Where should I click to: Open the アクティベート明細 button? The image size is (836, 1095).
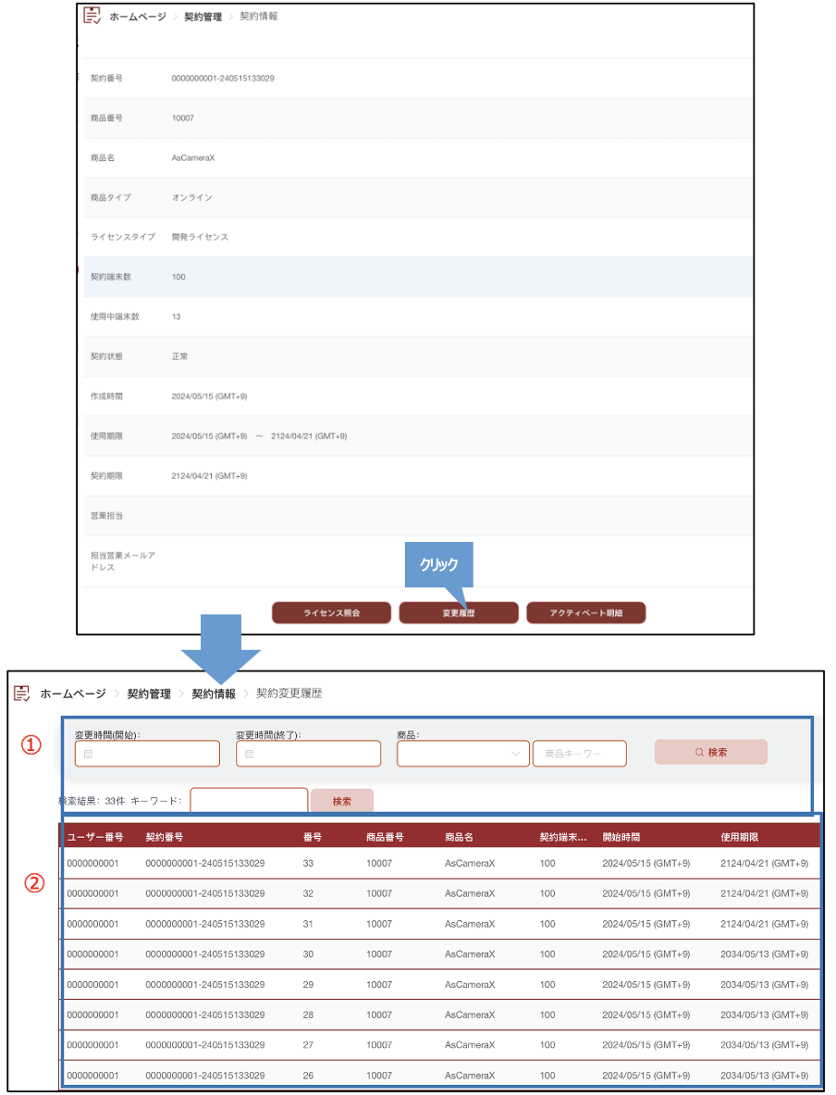click(585, 613)
